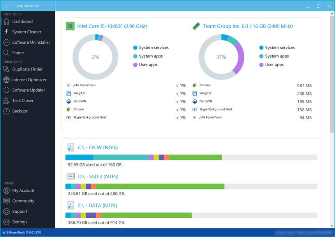Open Duplicate Finder tool icon
This screenshot has width=335, height=237.
6,69
